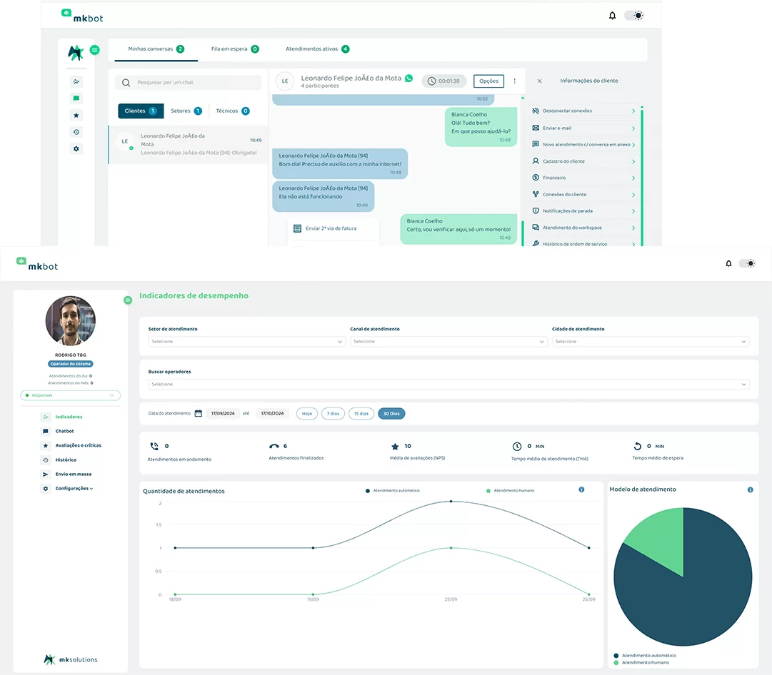Screen dimensions: 772x675
Task: Click the search magnifier icon in chat search
Action: pos(126,83)
